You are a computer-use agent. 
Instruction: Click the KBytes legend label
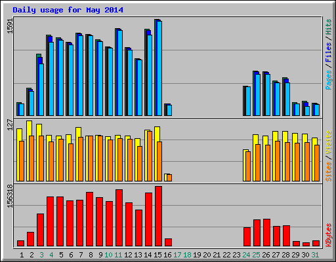329,235
